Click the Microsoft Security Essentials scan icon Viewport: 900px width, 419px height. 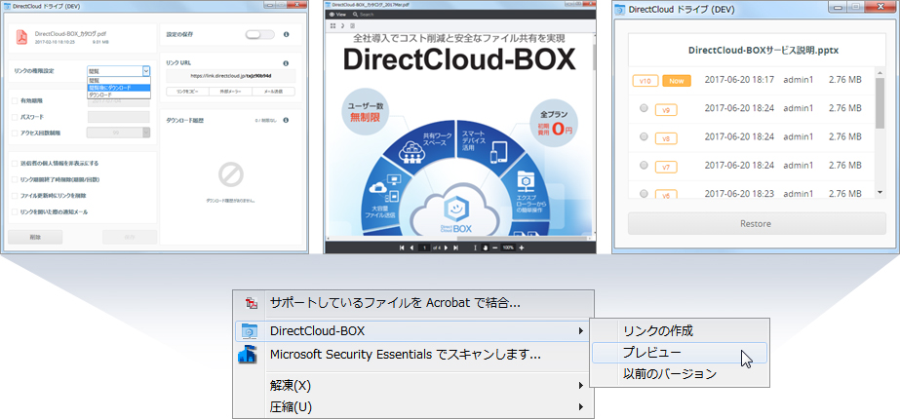tap(250, 355)
